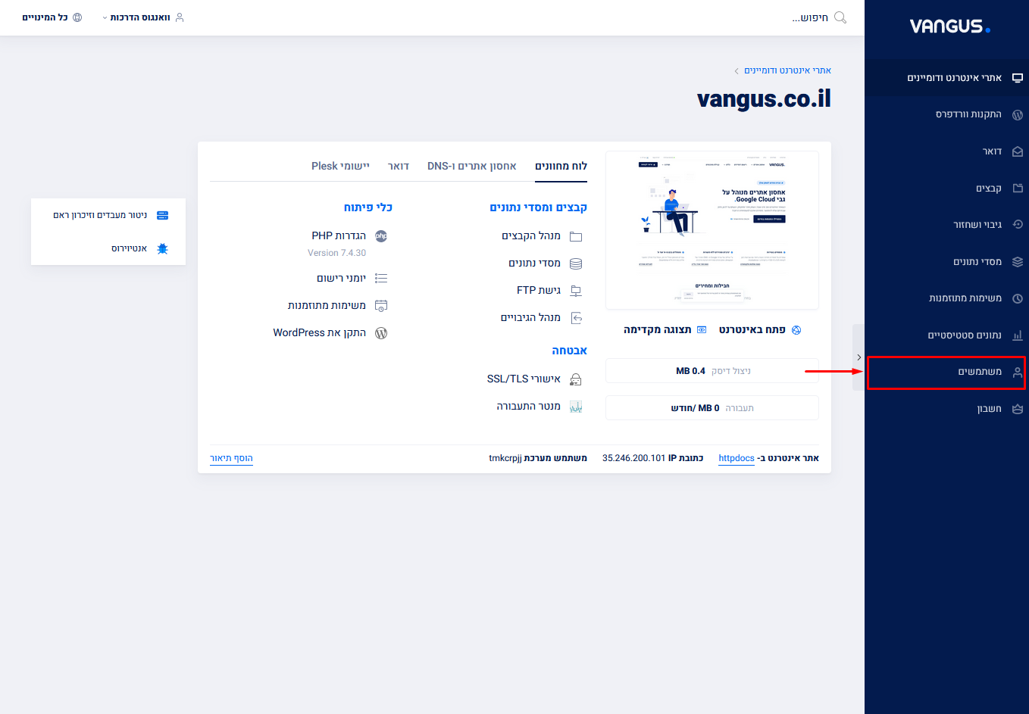
Task: Open the מנהל הקבצים link
Action: pos(531,236)
